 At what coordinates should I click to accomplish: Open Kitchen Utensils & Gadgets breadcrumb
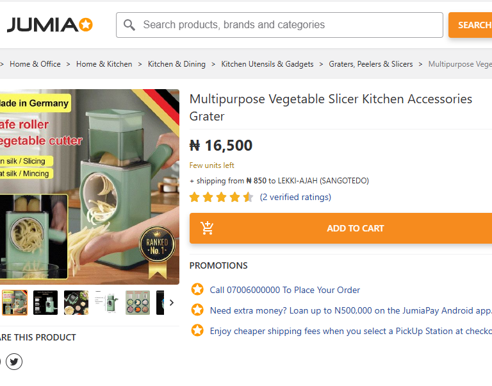(267, 64)
